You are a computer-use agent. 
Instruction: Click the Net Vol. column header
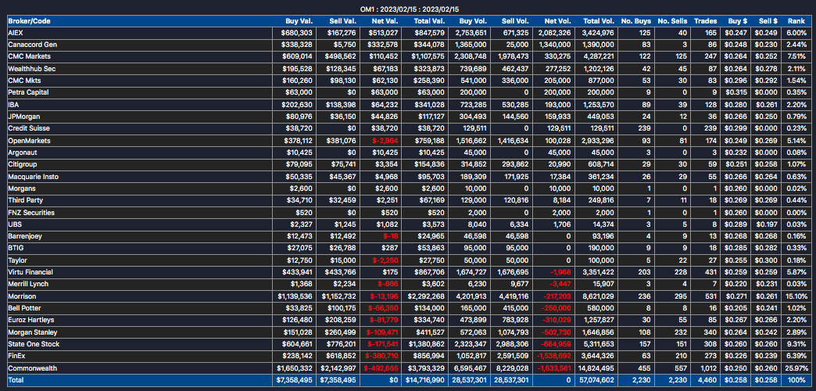(558, 21)
